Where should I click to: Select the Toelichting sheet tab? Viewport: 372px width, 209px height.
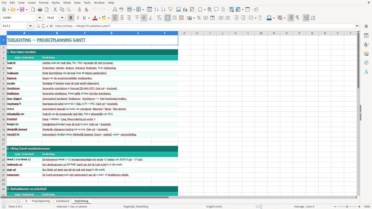[81, 201]
